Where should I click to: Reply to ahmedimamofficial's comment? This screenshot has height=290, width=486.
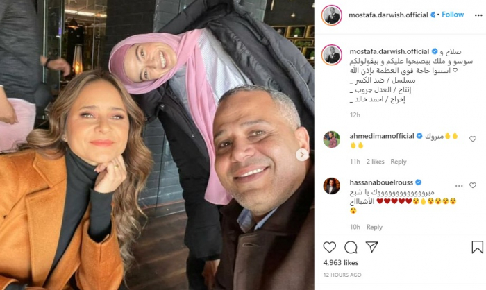(399, 162)
